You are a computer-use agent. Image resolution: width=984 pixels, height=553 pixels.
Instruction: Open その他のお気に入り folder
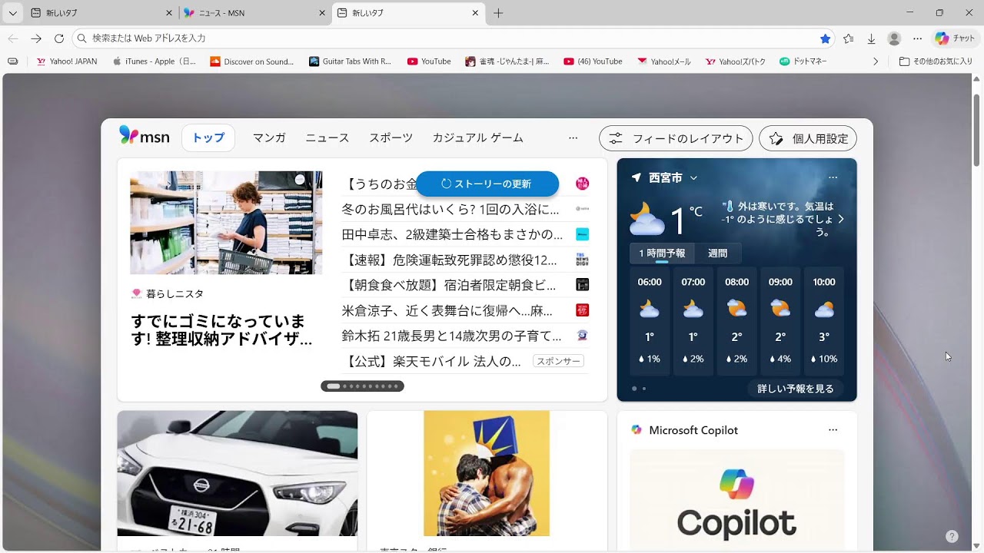936,61
